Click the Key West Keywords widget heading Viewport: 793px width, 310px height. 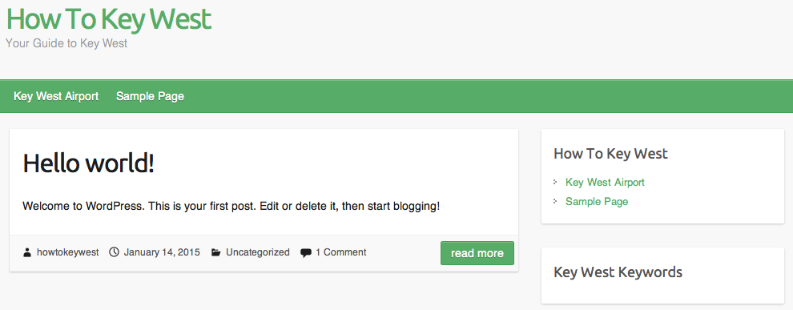(618, 272)
